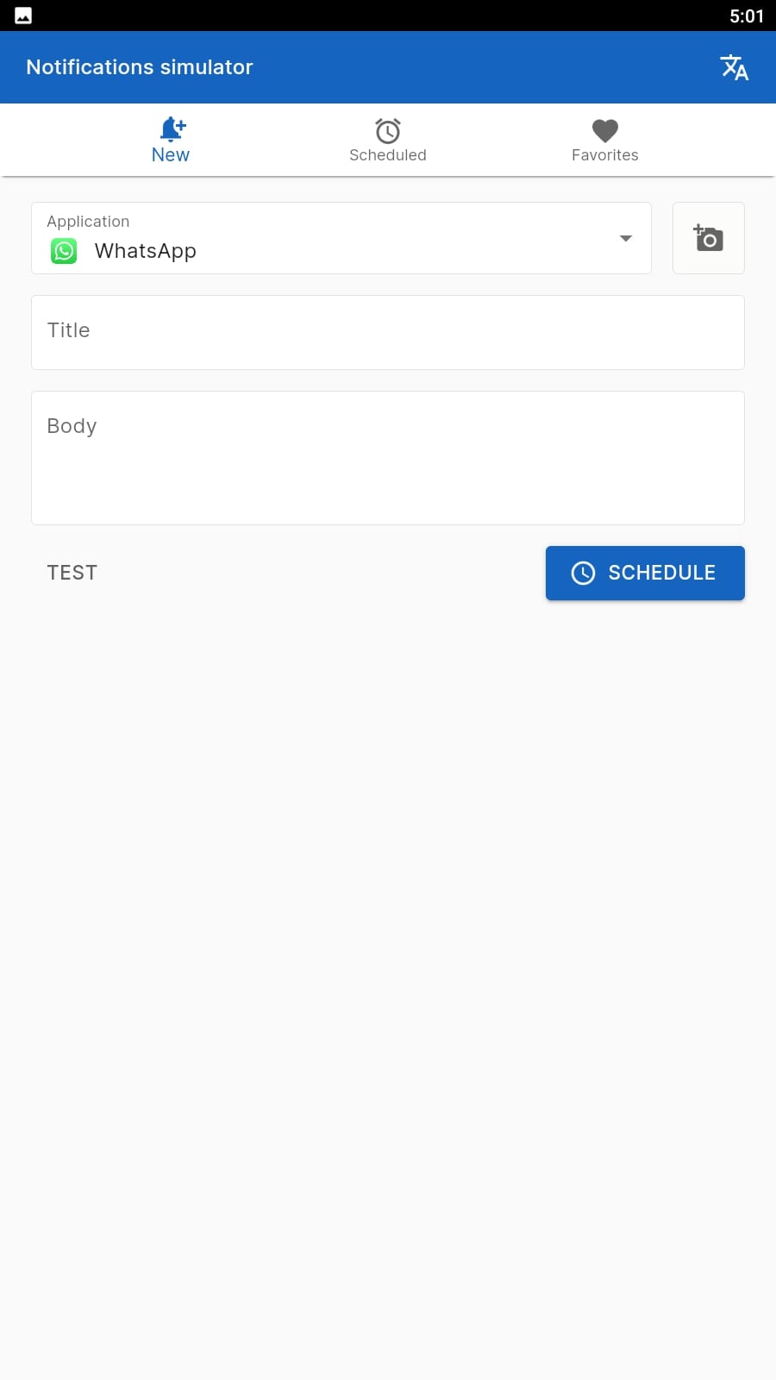Click the blue SCHEDULE button
The height and width of the screenshot is (1380, 776).
click(x=645, y=573)
